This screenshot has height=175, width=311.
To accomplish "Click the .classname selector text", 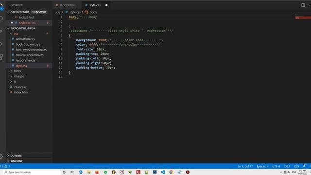I will (x=78, y=31).
